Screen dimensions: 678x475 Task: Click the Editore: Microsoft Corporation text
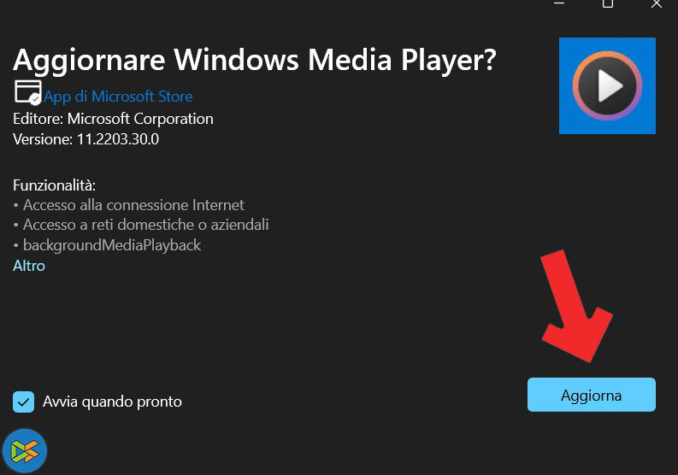pos(113,119)
